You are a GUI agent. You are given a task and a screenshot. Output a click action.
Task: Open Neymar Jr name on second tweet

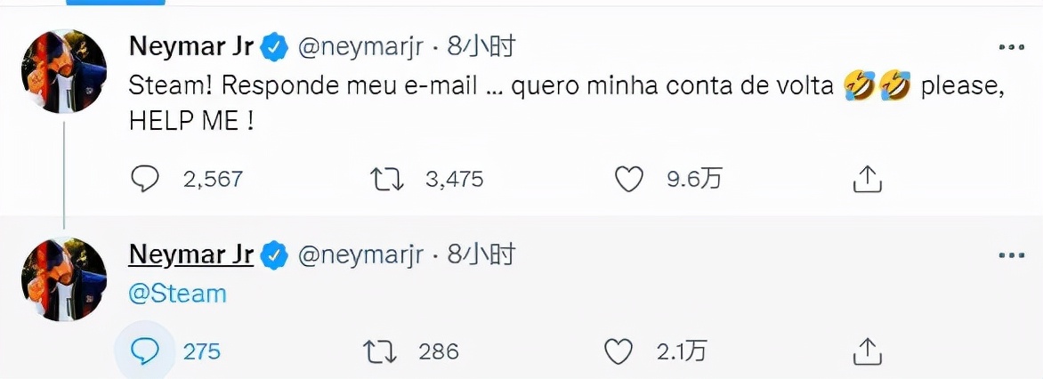point(191,256)
